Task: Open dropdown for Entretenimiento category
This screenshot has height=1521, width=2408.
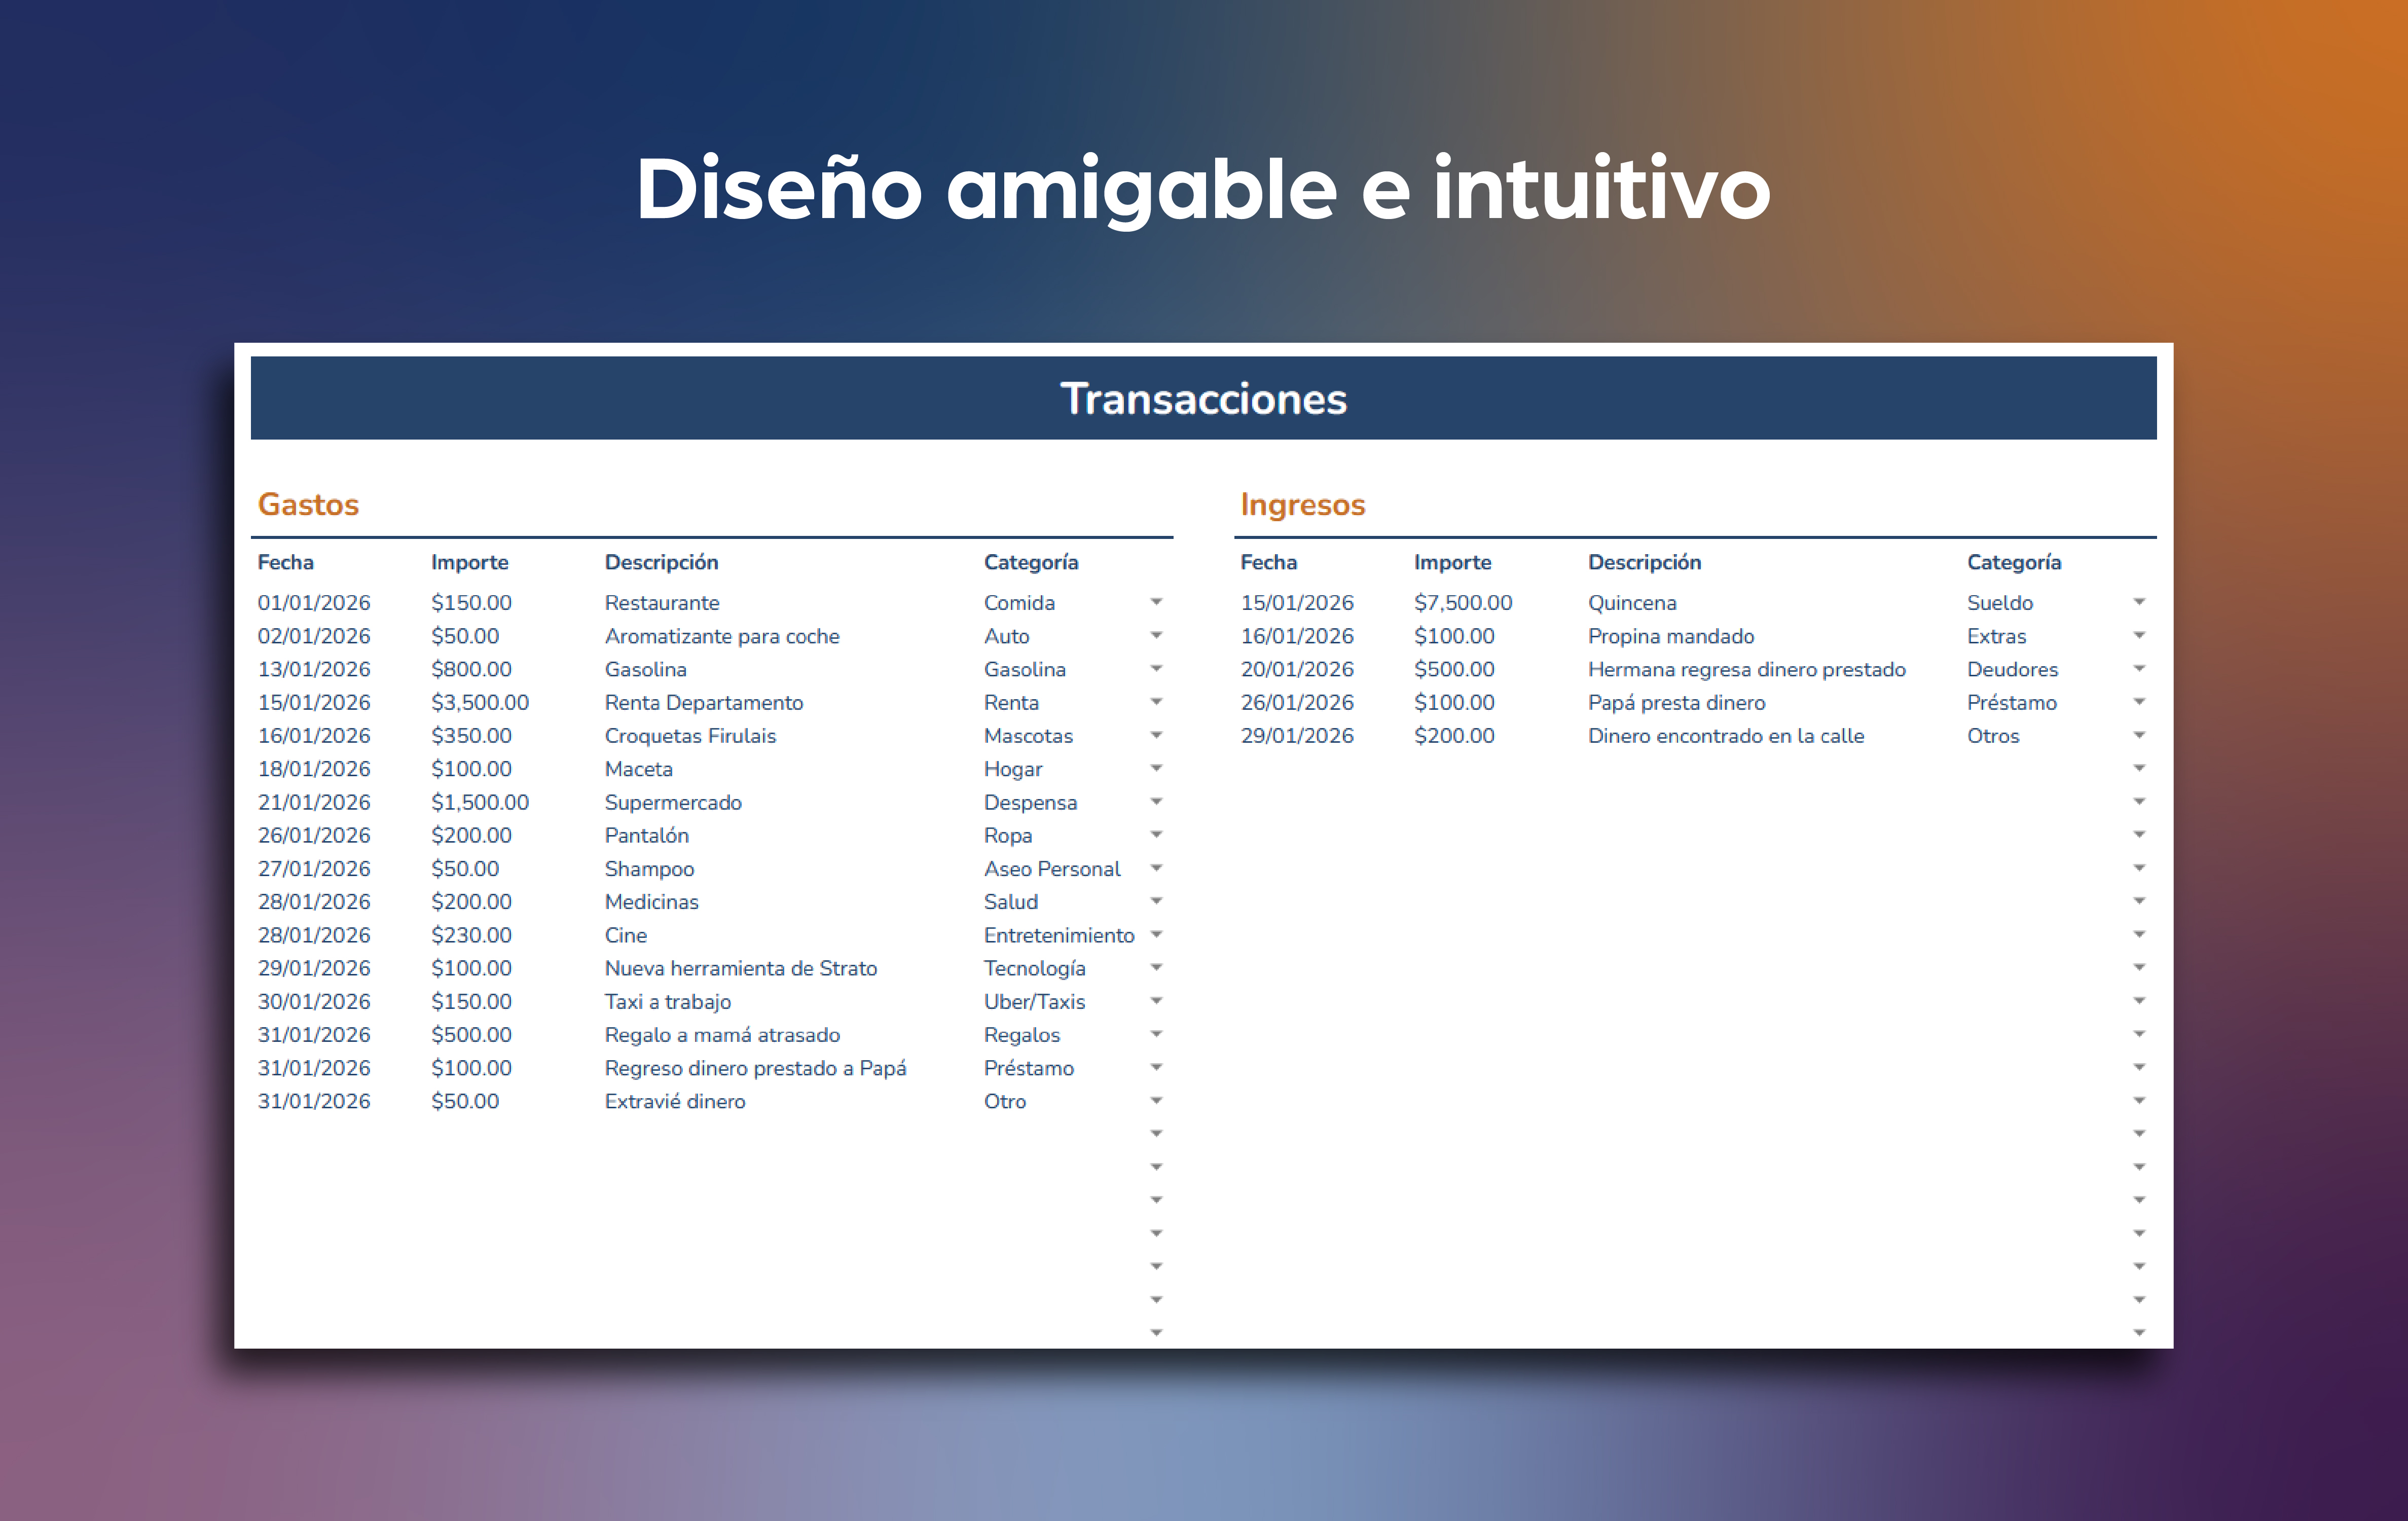Action: click(x=1156, y=934)
